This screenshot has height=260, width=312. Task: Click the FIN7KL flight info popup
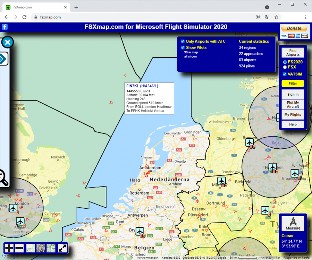(149, 99)
